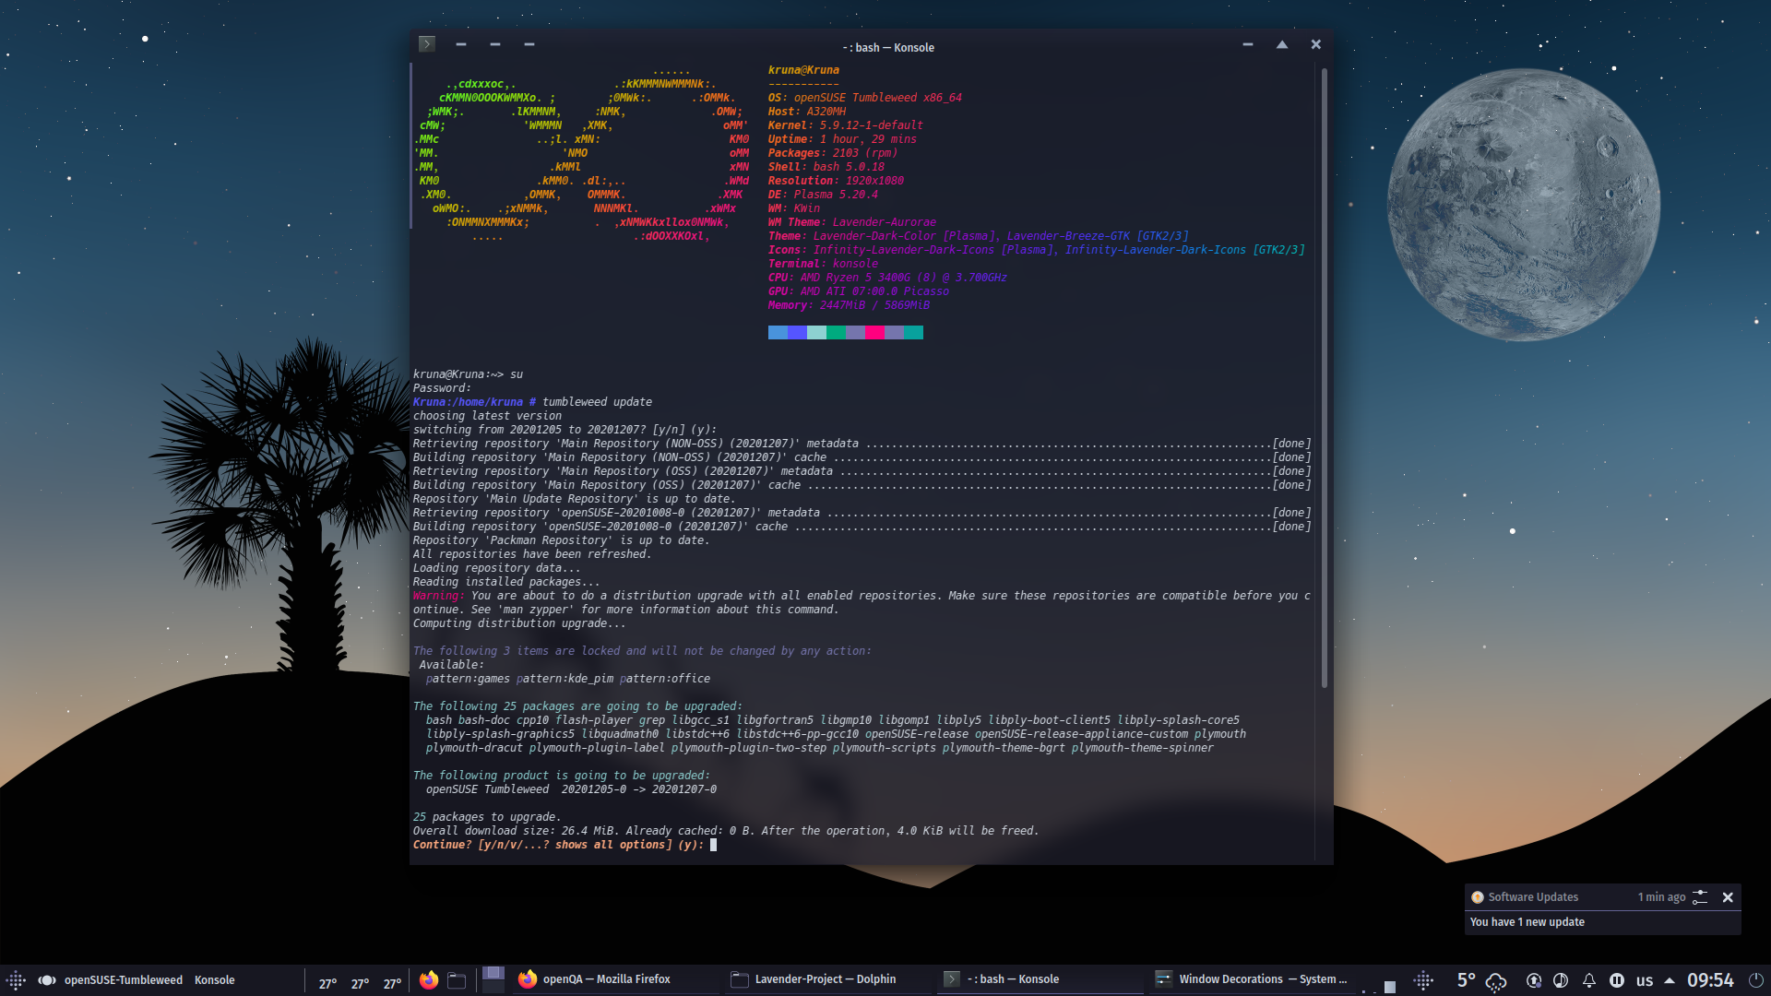Screen dimensions: 1771x996
Task: Dismiss the Software Updates notification
Action: coord(1728,896)
